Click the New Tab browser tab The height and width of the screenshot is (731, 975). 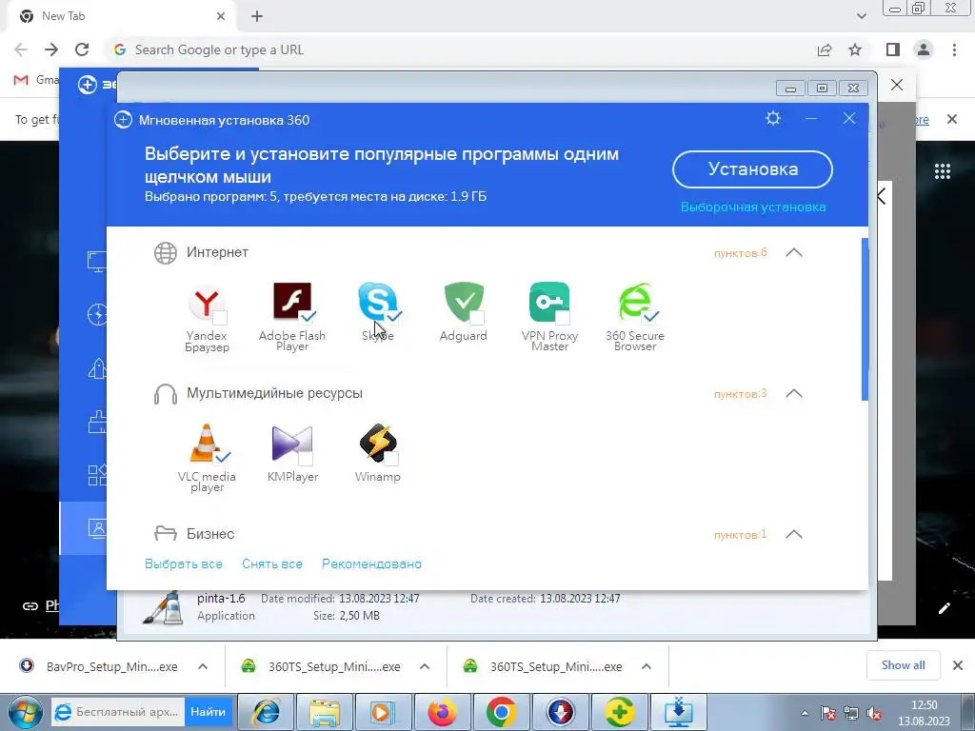(x=123, y=16)
